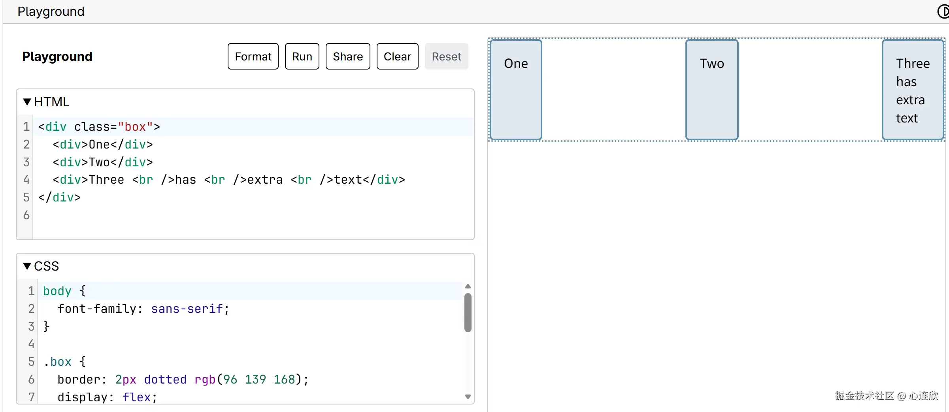This screenshot has width=949, height=412.
Task: Click the CSS scrollbar up arrow
Action: [x=468, y=286]
